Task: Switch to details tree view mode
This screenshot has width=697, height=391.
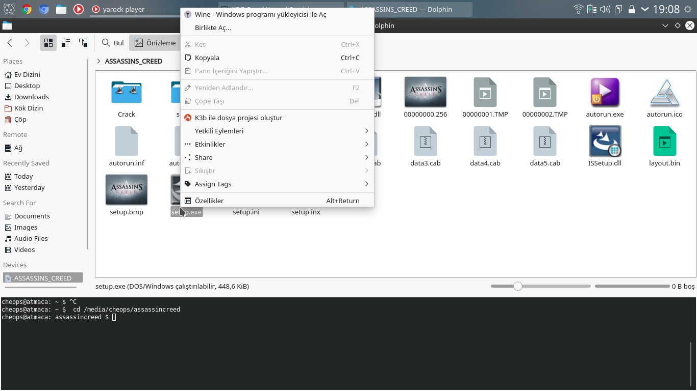Action: tap(83, 43)
